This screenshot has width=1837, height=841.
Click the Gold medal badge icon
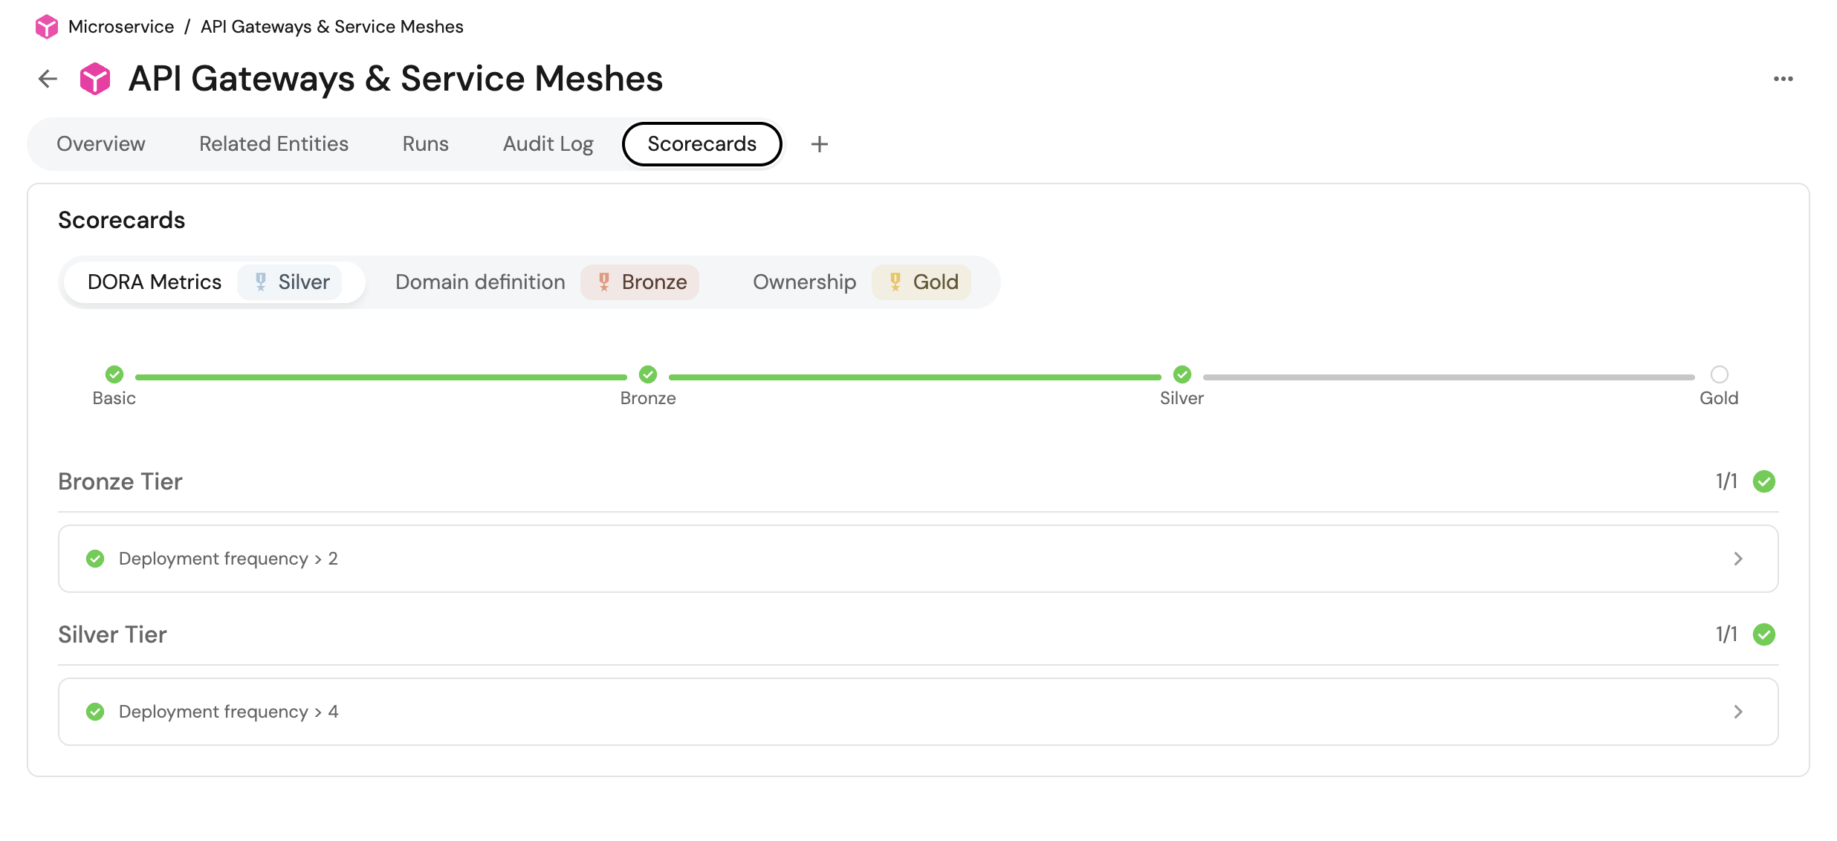895,282
